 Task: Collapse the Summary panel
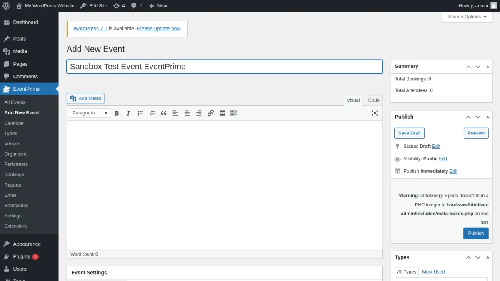point(487,67)
